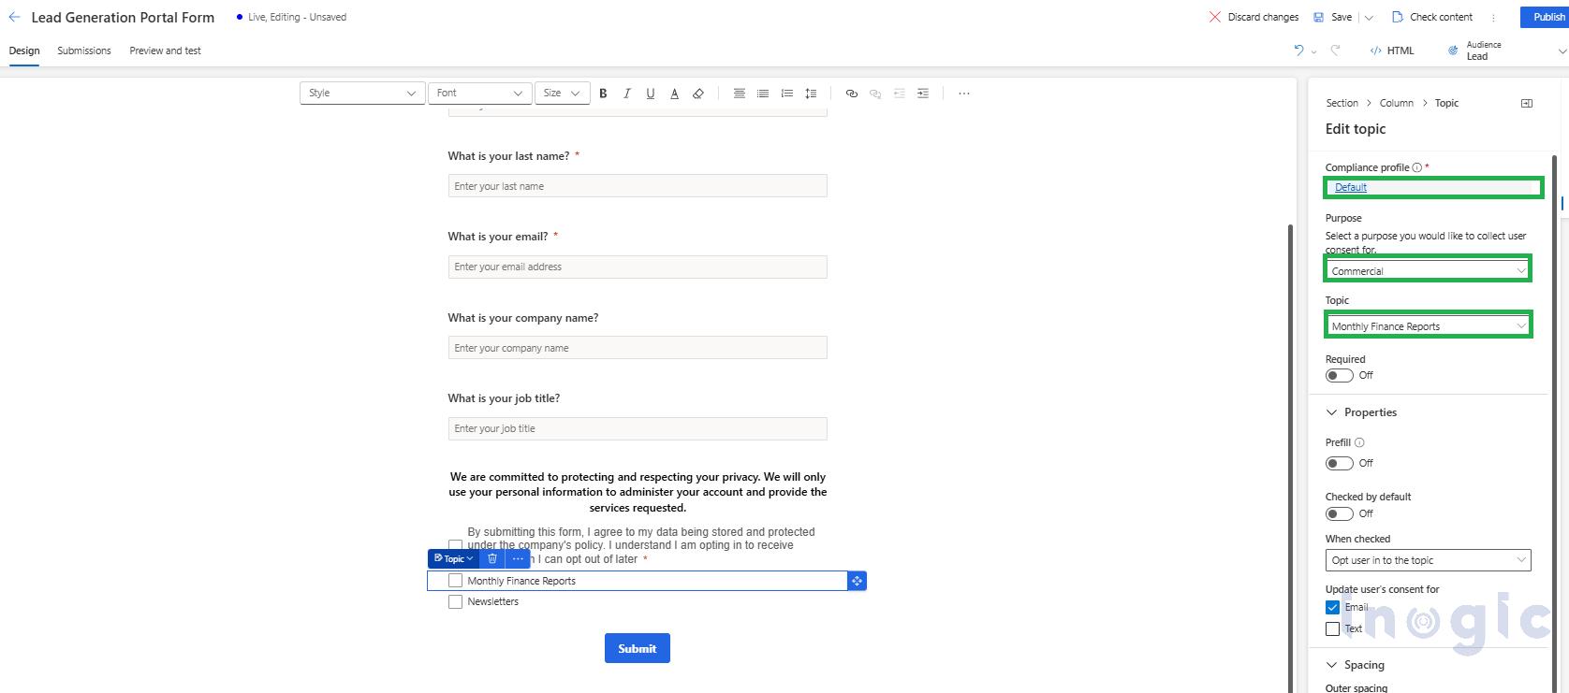
Task: Insert a numbered list
Action: (787, 94)
